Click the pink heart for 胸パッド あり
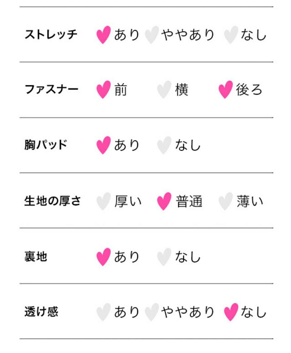The image size is (291, 353). coord(104,145)
